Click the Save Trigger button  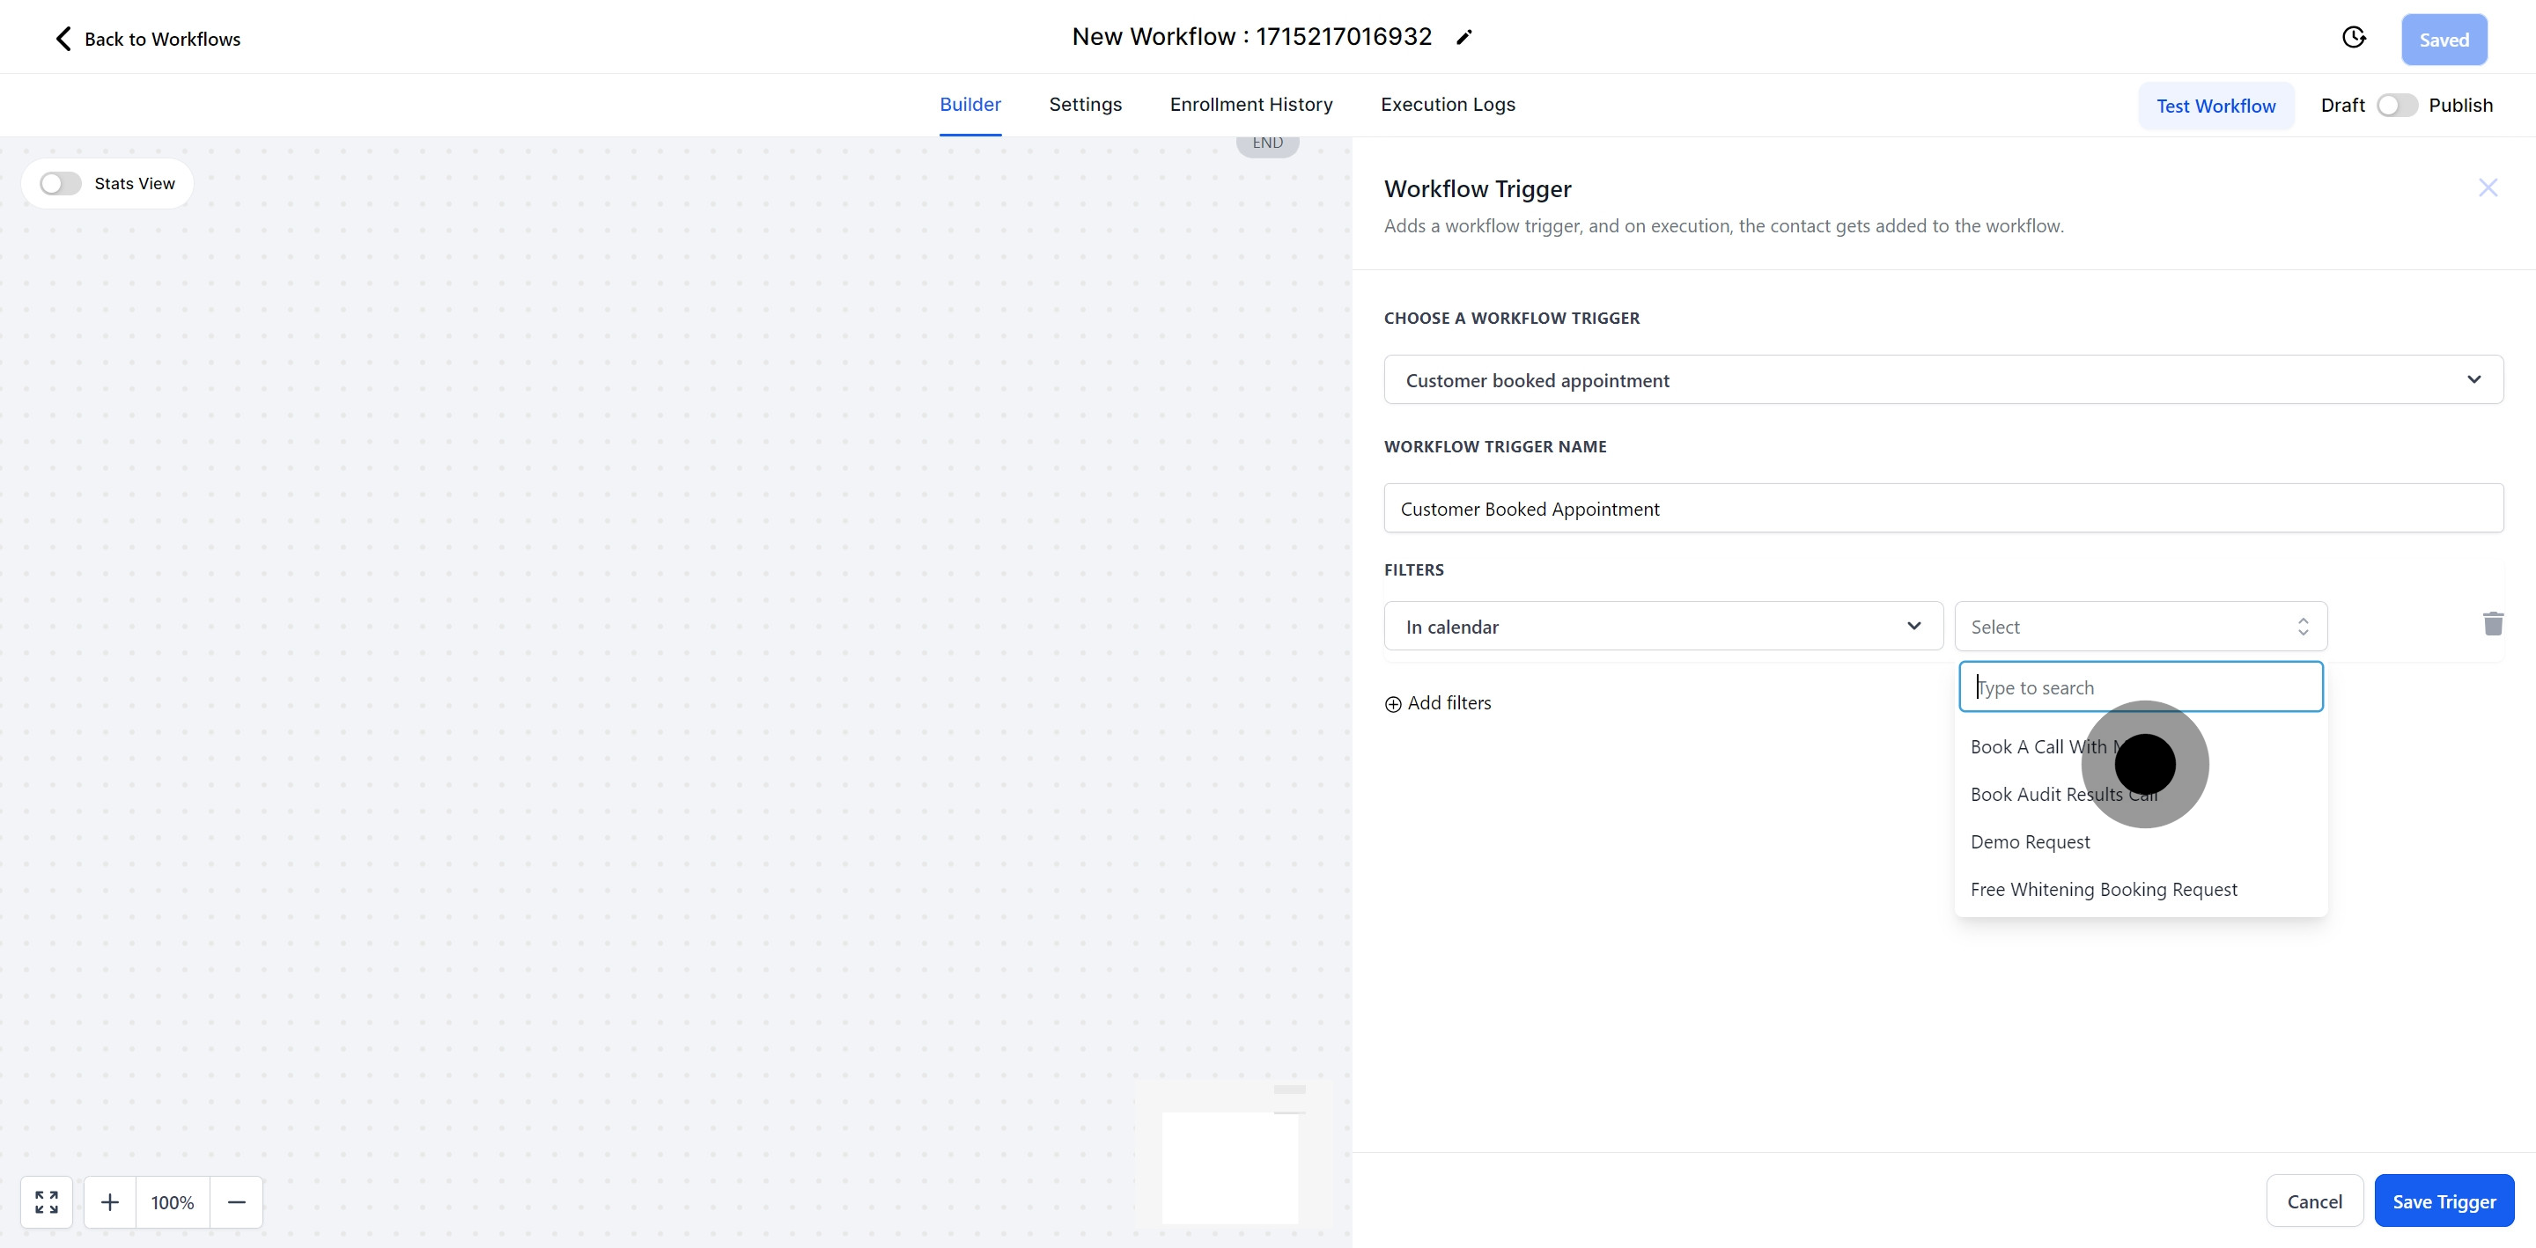[2444, 1201]
